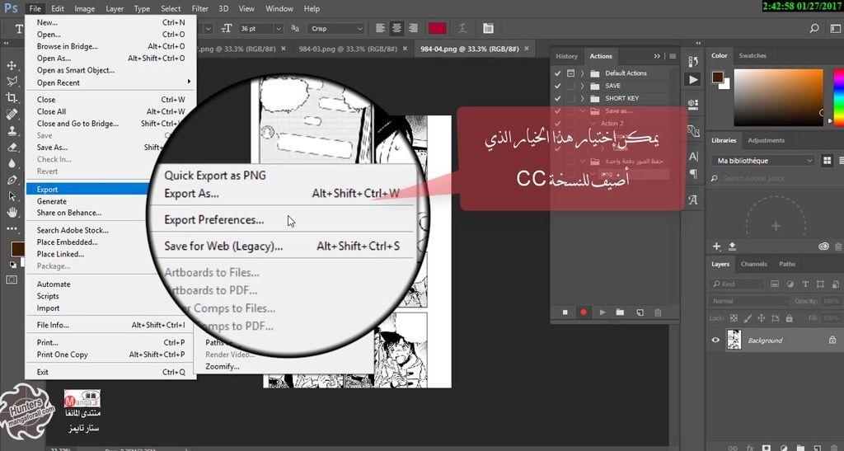Choose Export Preferences... in submenu
The height and width of the screenshot is (451, 844).
point(213,219)
